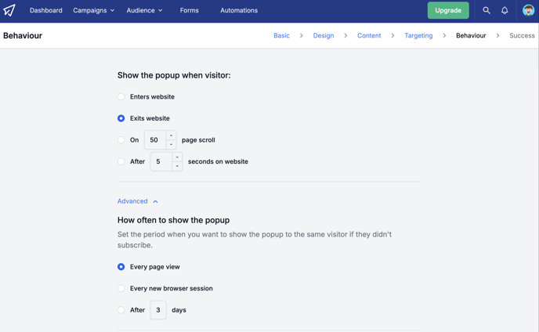The height and width of the screenshot is (332, 539).
Task: Increase the page scroll percentage stepper
Action: [x=171, y=135]
